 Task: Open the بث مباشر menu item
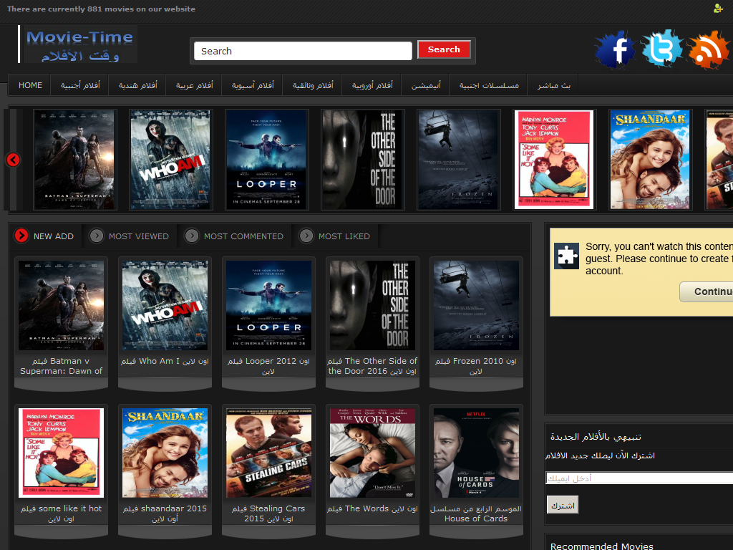click(554, 85)
